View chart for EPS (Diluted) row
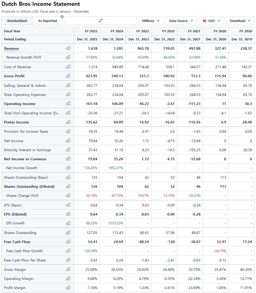 pyautogui.click(x=68, y=214)
